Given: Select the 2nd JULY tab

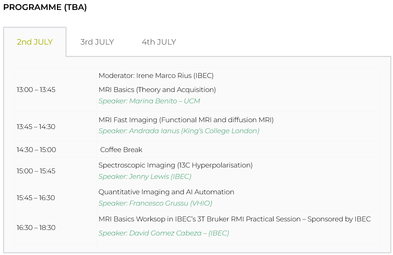Looking at the screenshot, I should (x=35, y=42).
